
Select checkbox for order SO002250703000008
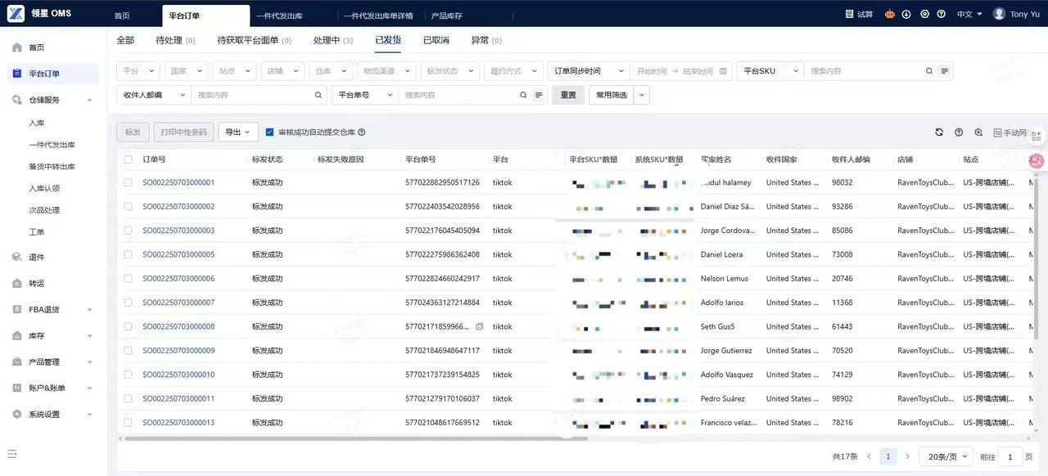(x=128, y=326)
